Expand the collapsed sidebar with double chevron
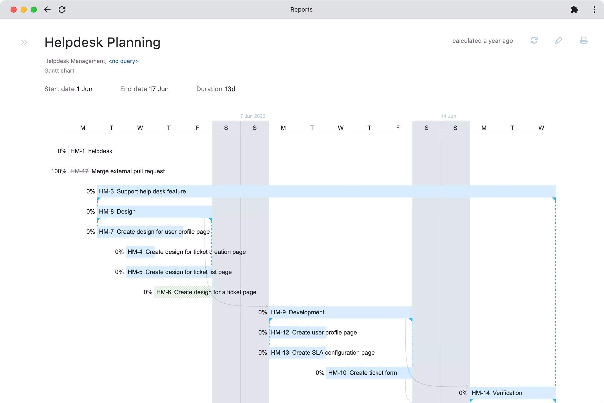 tap(24, 42)
